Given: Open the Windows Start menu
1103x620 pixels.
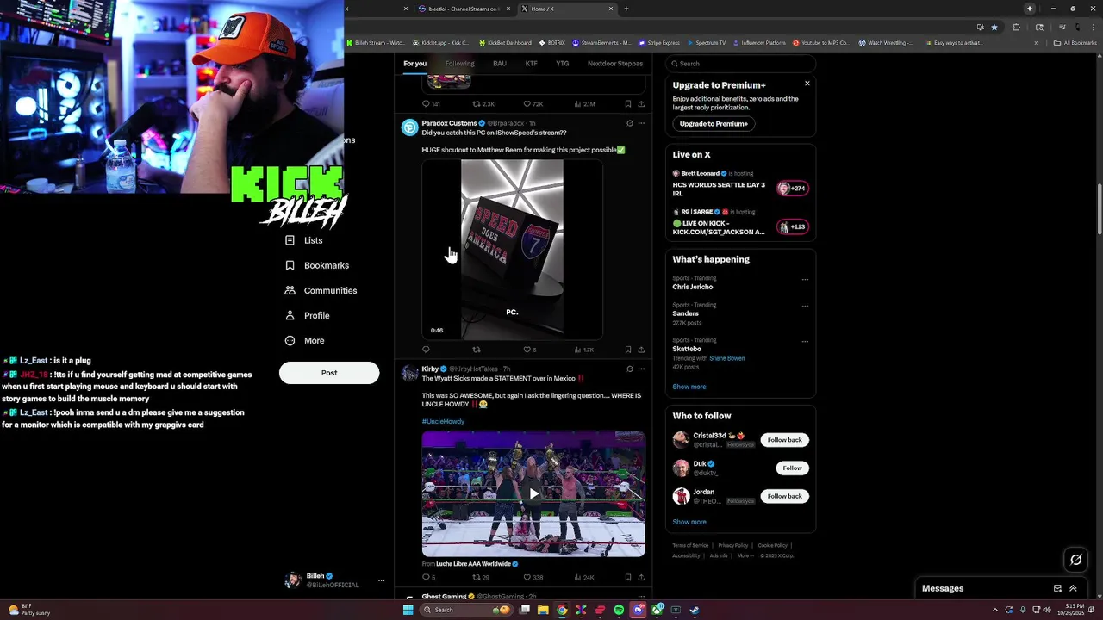Looking at the screenshot, I should tap(408, 610).
